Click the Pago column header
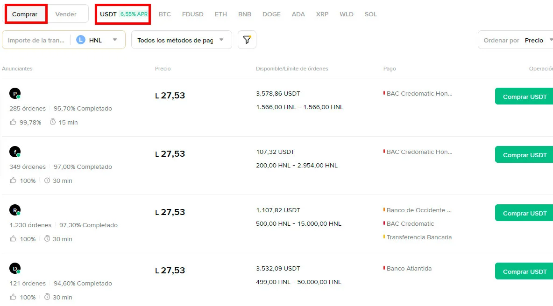This screenshot has height=306, width=553. pyautogui.click(x=390, y=69)
